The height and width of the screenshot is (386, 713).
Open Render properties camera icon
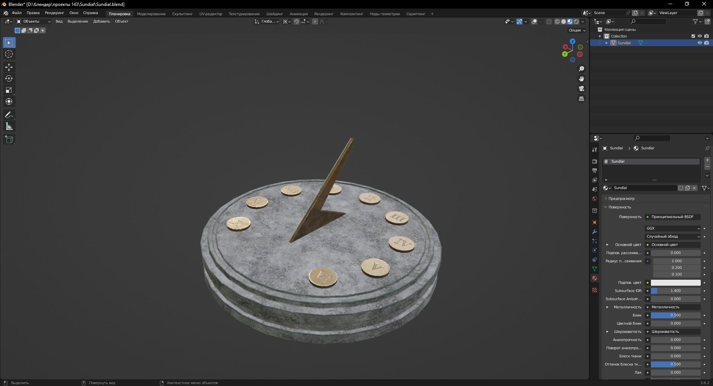click(x=594, y=161)
